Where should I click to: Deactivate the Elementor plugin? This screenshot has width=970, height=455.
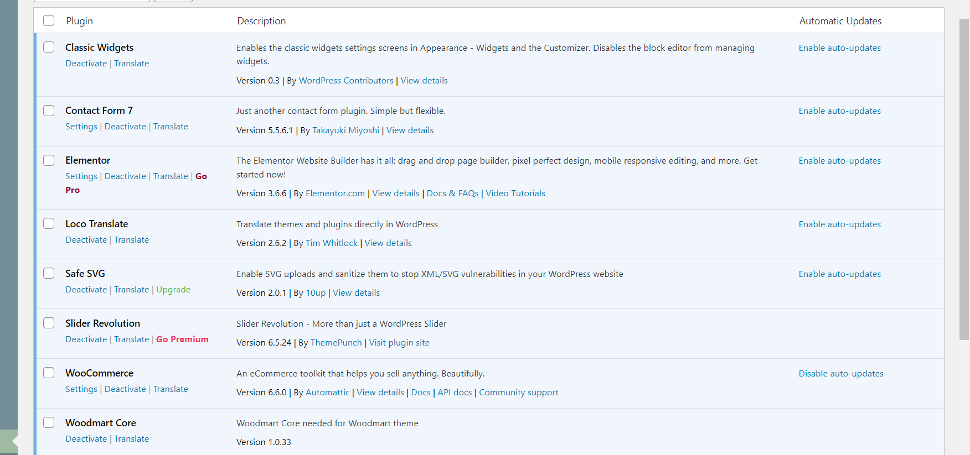(x=125, y=176)
